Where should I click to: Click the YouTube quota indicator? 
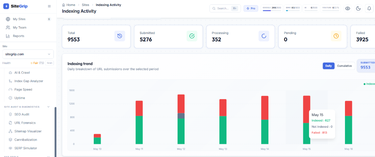[x=331, y=8]
